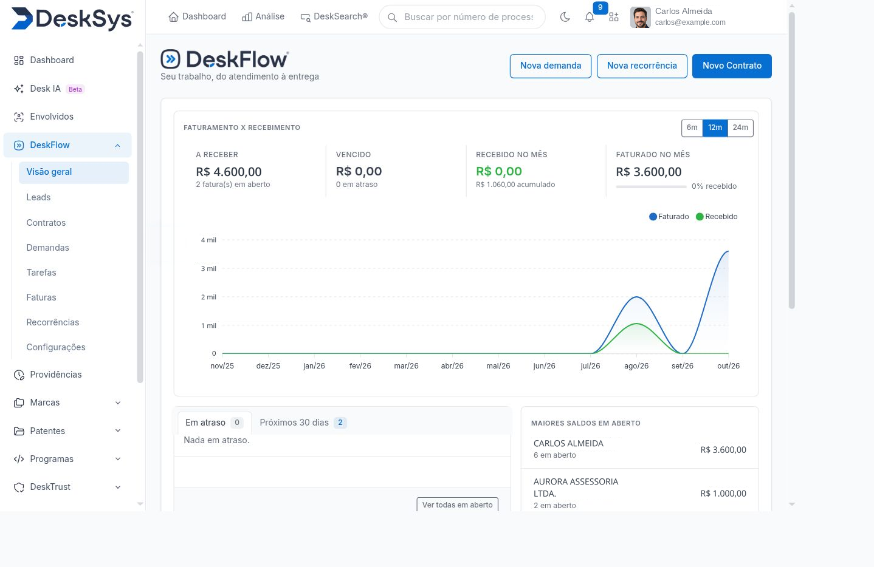This screenshot has height=567, width=874.
Task: Expand the DeskTrust sidebar menu
Action: 118,487
